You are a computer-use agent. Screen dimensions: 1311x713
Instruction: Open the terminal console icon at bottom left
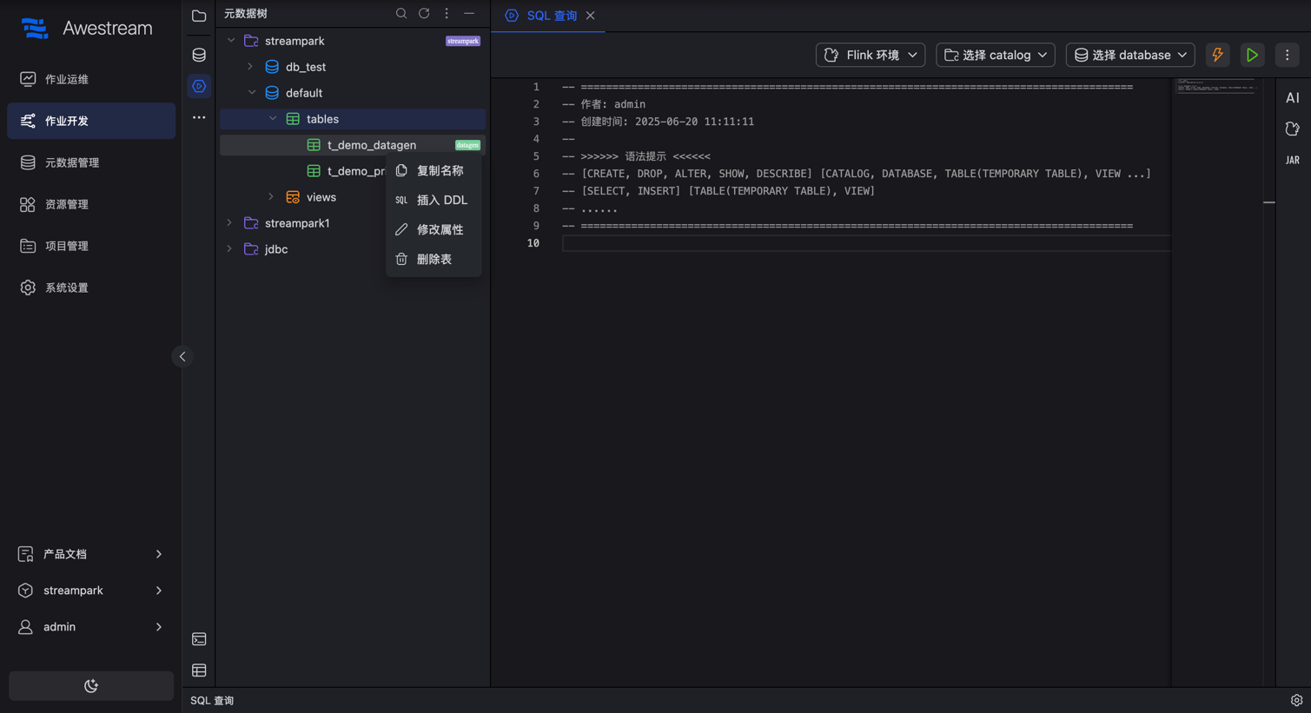199,639
